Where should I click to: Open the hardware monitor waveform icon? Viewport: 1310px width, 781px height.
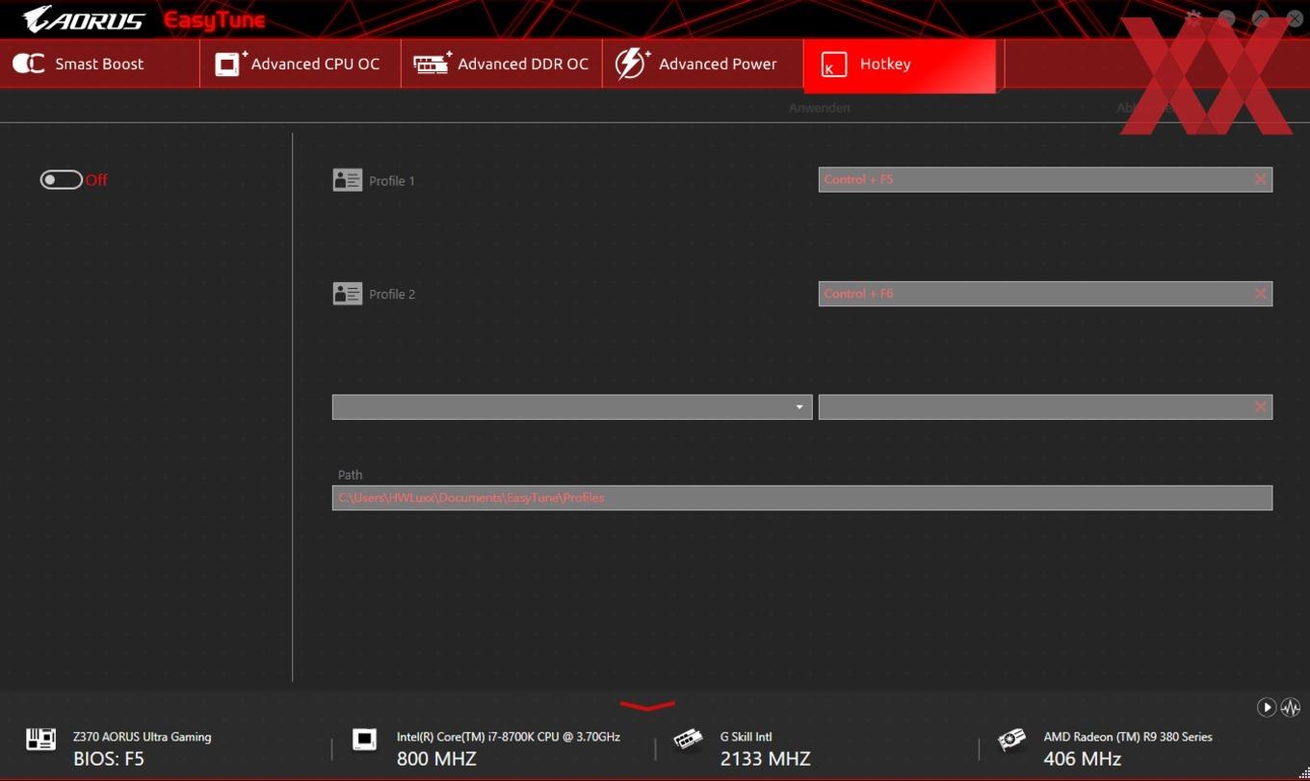tap(1291, 708)
